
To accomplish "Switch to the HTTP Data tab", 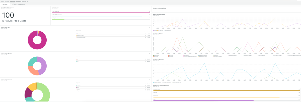I will tap(7, 1).
